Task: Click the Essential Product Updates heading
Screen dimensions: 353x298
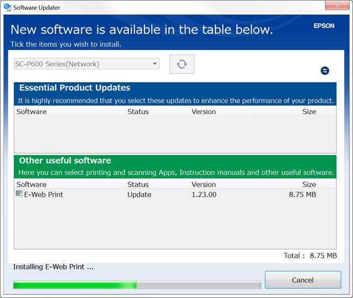Action: coord(75,88)
